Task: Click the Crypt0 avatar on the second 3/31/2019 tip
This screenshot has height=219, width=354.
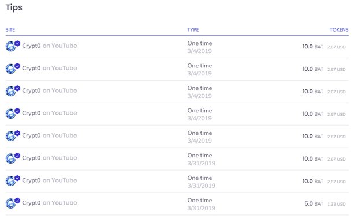Action: coord(10,181)
